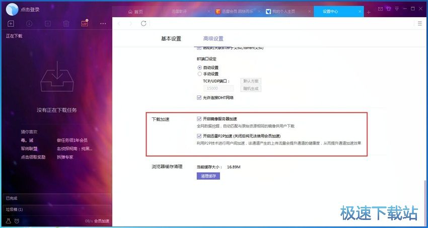Go forward in browser navigation
The image size is (428, 228).
(x=131, y=24)
